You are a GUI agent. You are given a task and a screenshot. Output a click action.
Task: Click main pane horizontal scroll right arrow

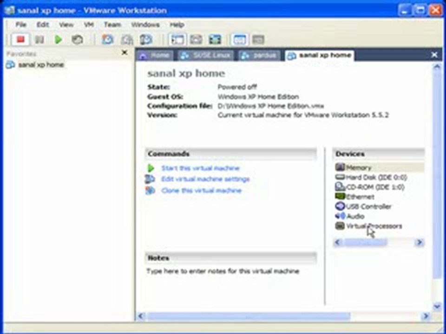[426, 316]
